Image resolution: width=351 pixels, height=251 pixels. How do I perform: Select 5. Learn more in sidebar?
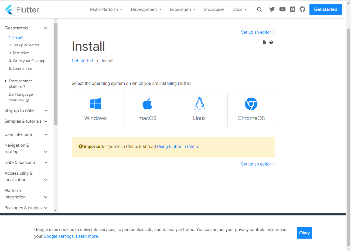tap(21, 69)
